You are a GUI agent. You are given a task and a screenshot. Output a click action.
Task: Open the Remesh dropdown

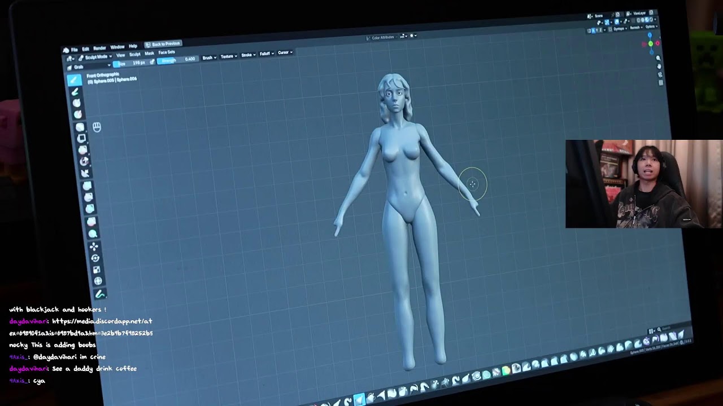pos(636,28)
